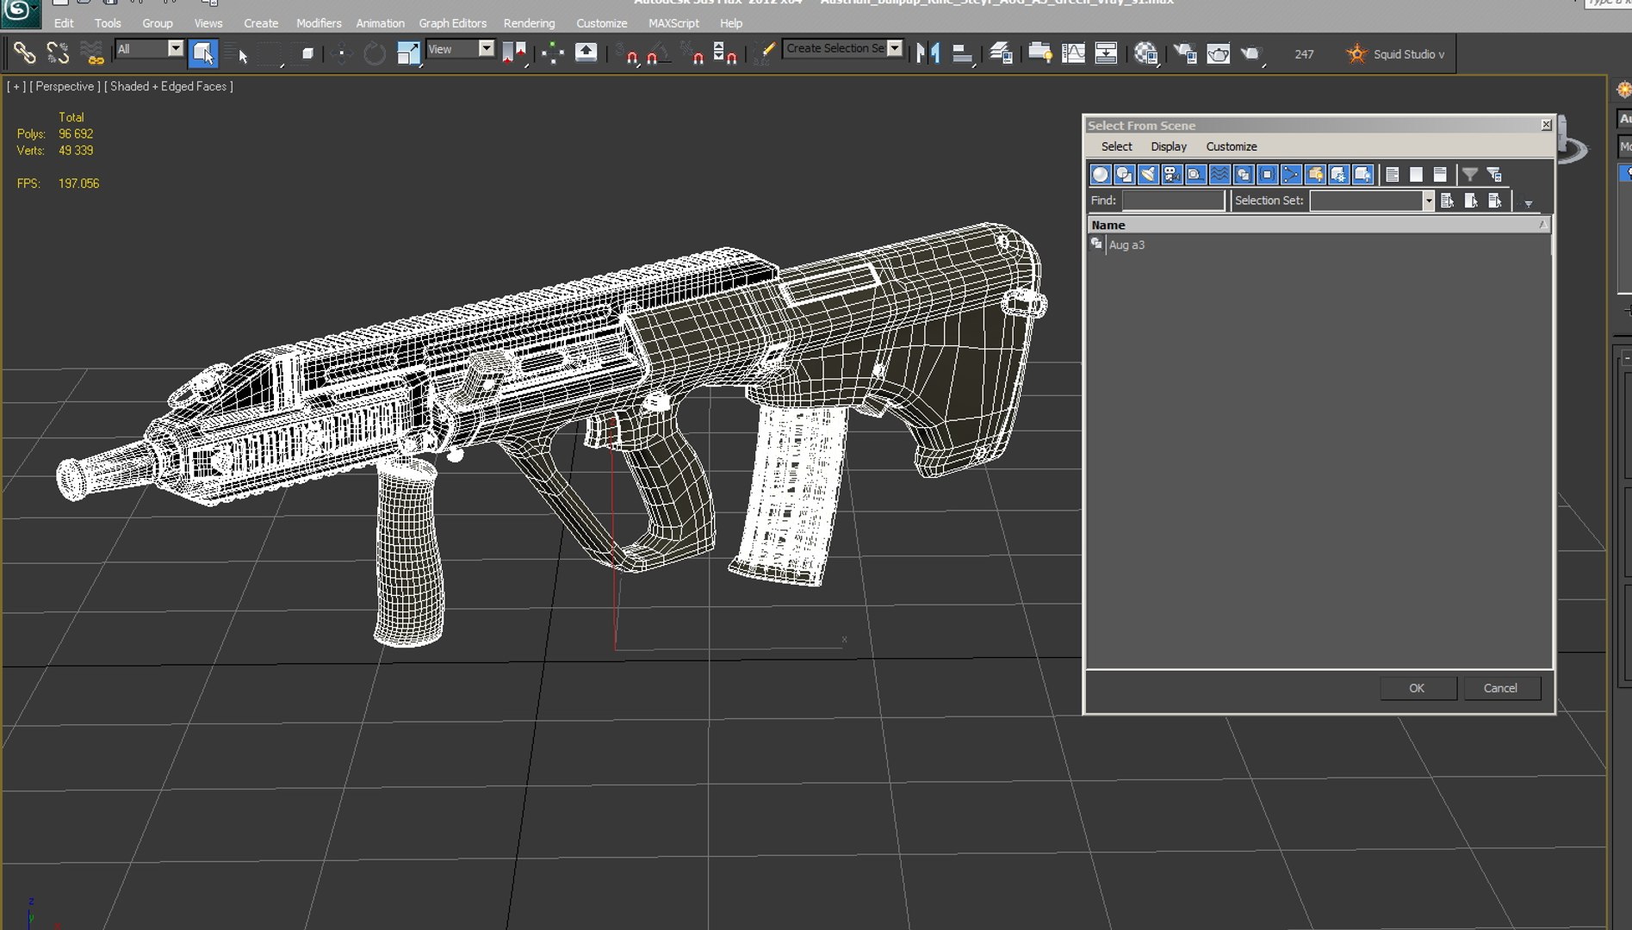Open the Material Editor
The height and width of the screenshot is (930, 1632).
pos(1145,53)
